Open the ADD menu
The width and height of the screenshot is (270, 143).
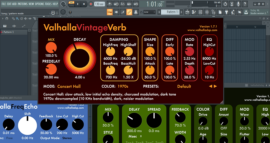pos(14,4)
